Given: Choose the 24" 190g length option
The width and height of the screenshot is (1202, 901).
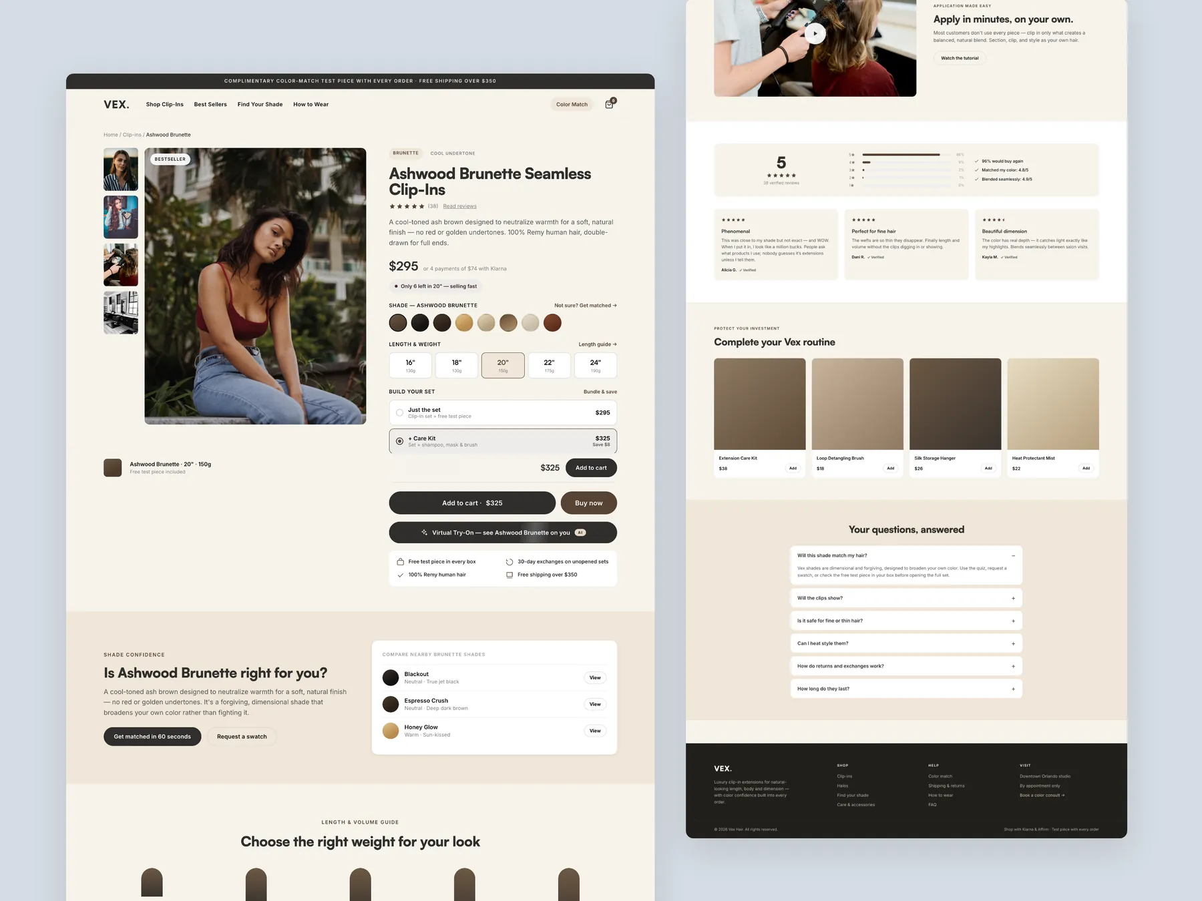Looking at the screenshot, I should click(x=596, y=366).
